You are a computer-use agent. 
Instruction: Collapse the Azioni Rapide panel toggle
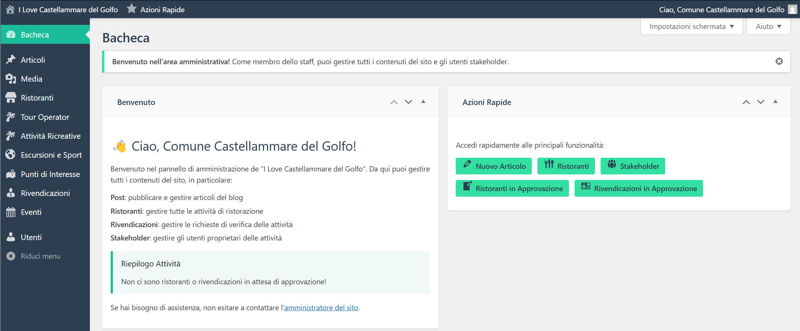(x=775, y=102)
